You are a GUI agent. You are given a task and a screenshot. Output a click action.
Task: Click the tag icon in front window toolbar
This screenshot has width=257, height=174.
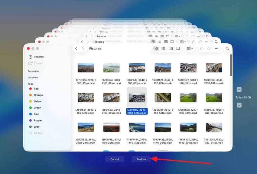(209, 49)
